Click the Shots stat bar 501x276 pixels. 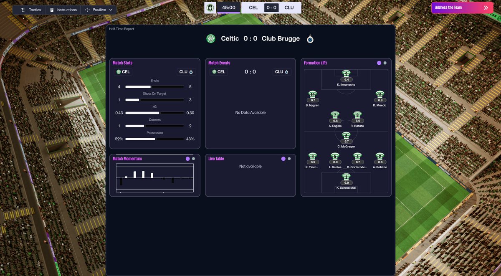(154, 87)
